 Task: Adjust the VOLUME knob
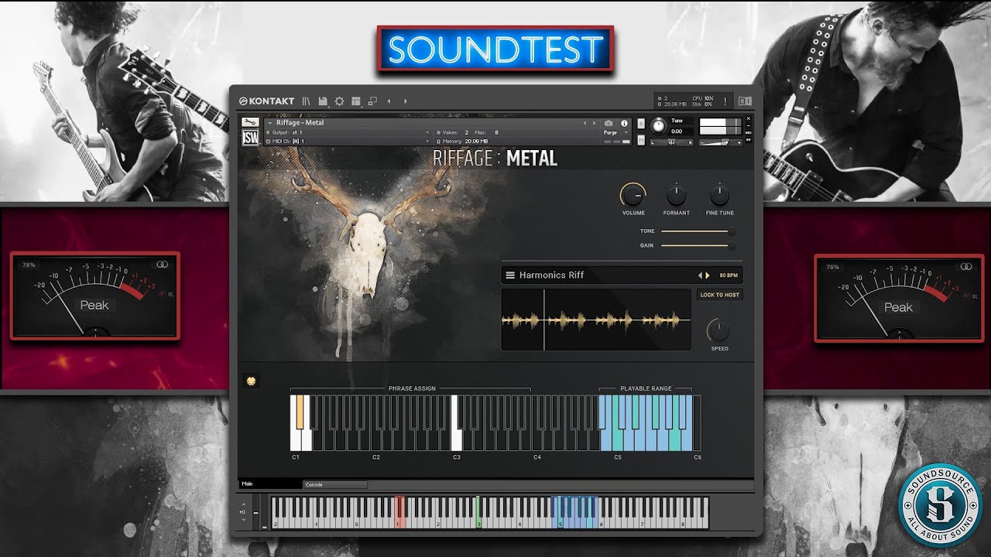pos(633,194)
